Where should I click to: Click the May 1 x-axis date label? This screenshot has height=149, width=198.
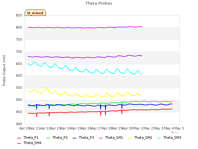pos(138,128)
